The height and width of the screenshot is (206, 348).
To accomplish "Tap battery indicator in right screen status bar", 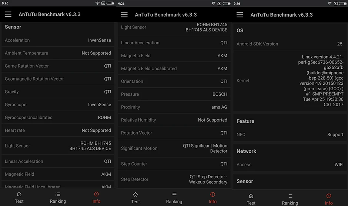I will coord(343,3).
